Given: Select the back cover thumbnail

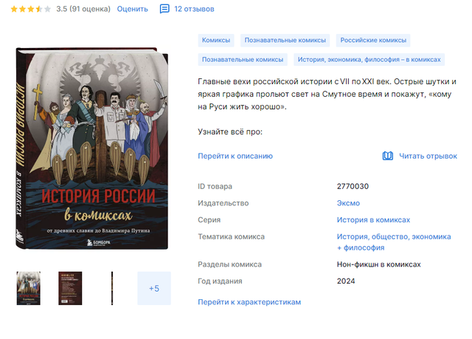Looking at the screenshot, I should tap(70, 288).
